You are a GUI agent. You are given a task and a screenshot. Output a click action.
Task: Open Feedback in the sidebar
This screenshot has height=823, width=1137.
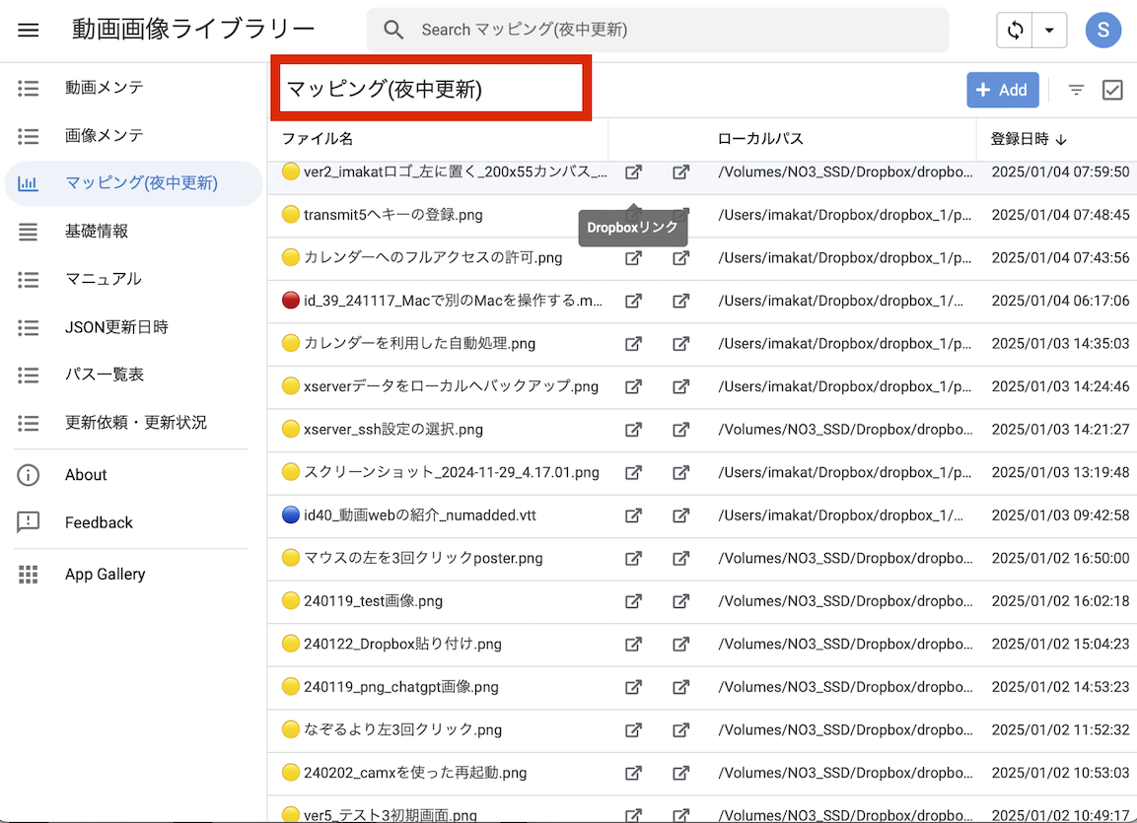point(99,523)
